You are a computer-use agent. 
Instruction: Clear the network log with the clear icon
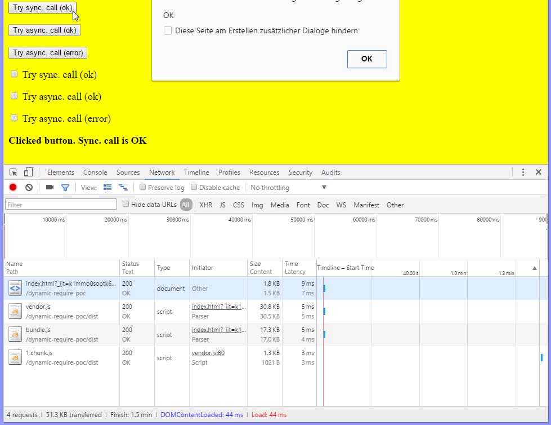coord(29,188)
